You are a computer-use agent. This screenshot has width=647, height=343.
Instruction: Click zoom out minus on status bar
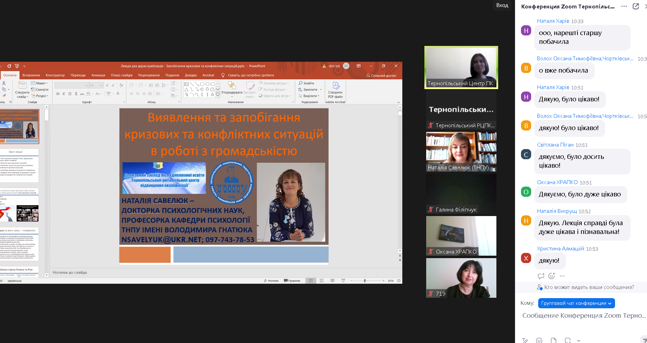(x=351, y=281)
